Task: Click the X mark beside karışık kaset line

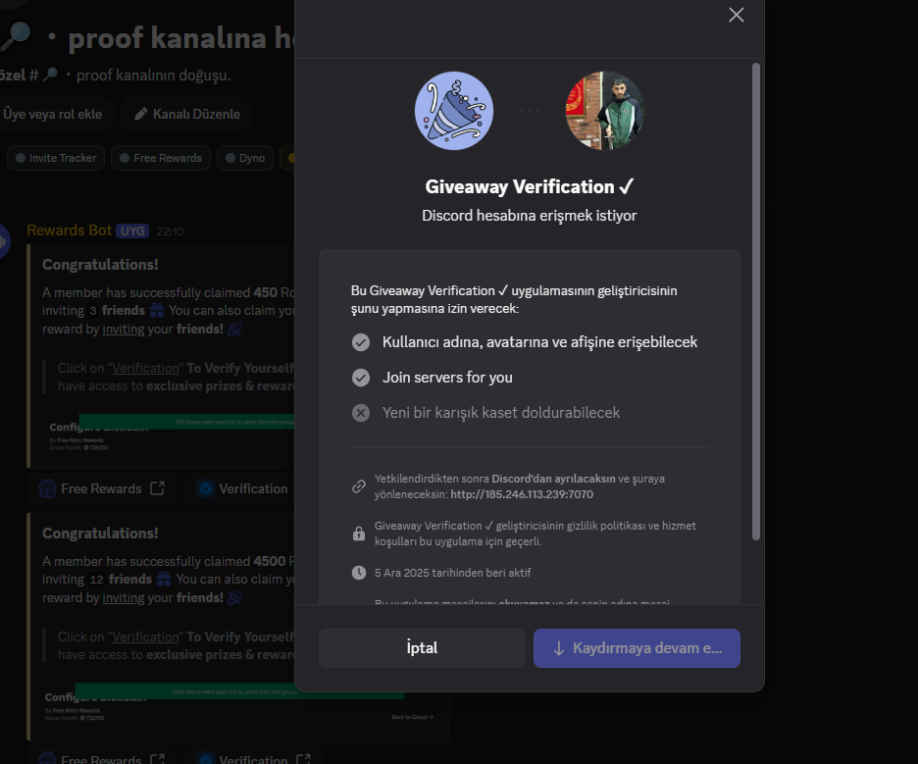Action: coord(361,413)
